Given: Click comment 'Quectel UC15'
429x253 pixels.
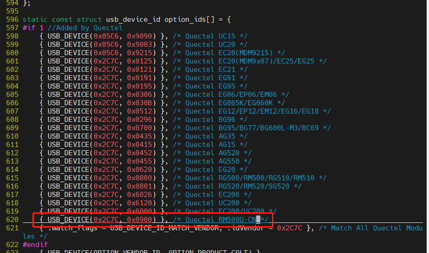Looking at the screenshot, I should 210,36.
